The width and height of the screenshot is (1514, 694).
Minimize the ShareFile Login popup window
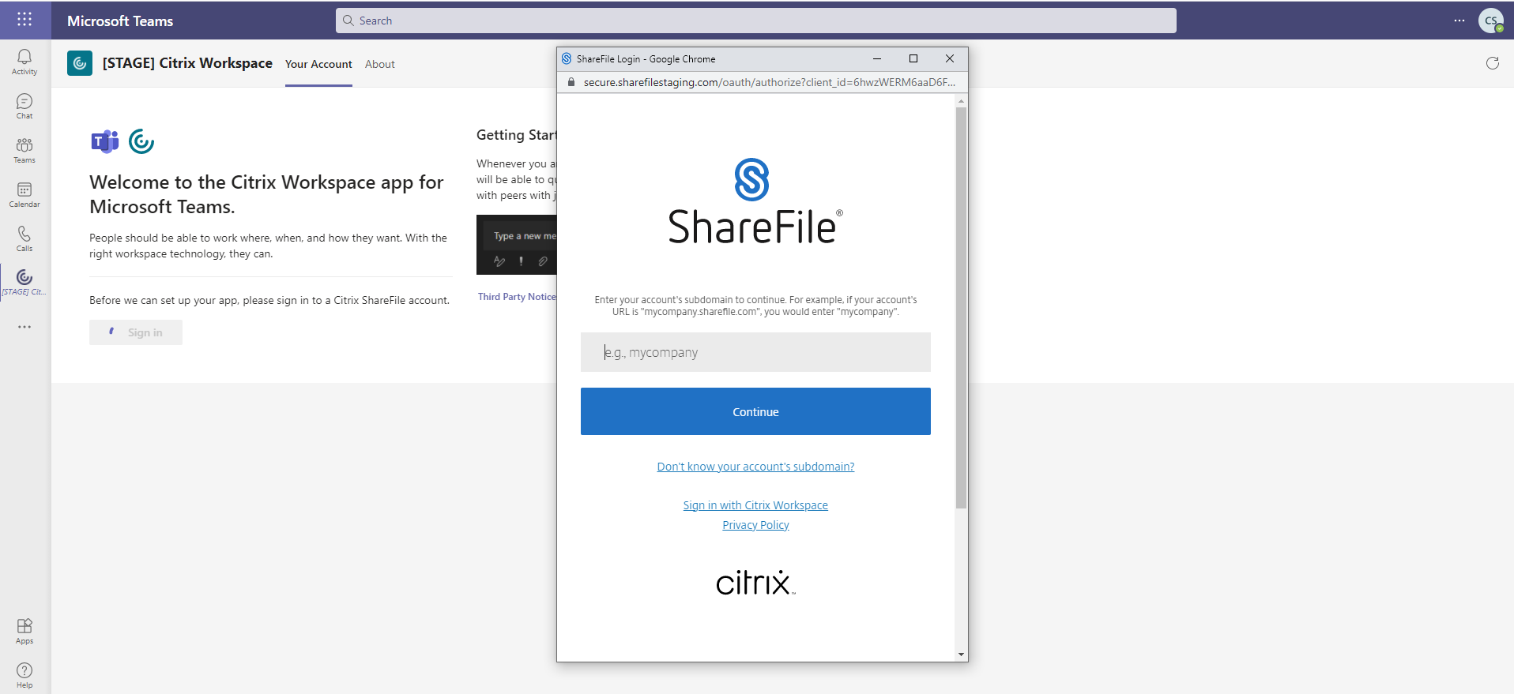[877, 58]
